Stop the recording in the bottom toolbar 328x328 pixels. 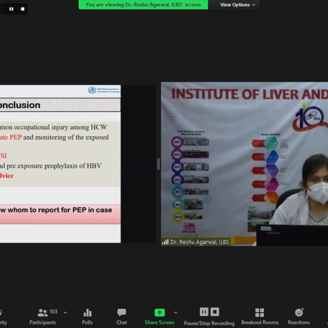coord(215,312)
